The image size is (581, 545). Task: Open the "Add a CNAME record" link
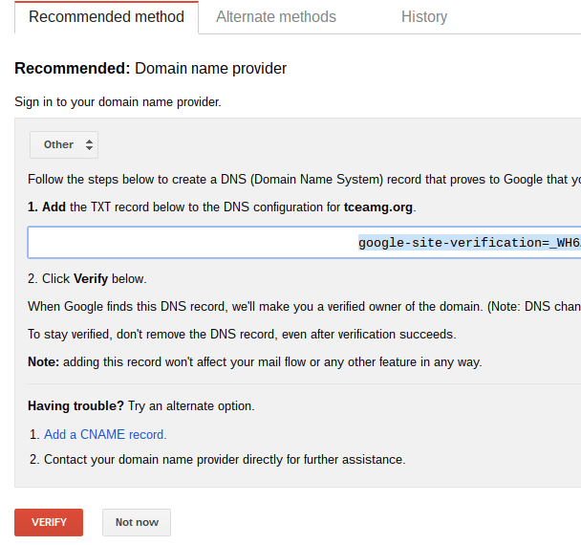click(x=105, y=434)
